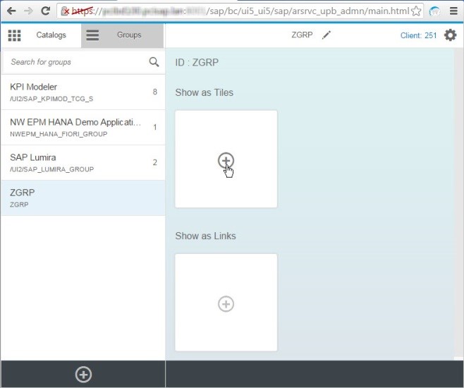Click the Client: 251 link
Image resolution: width=464 pixels, height=388 pixels.
(420, 35)
